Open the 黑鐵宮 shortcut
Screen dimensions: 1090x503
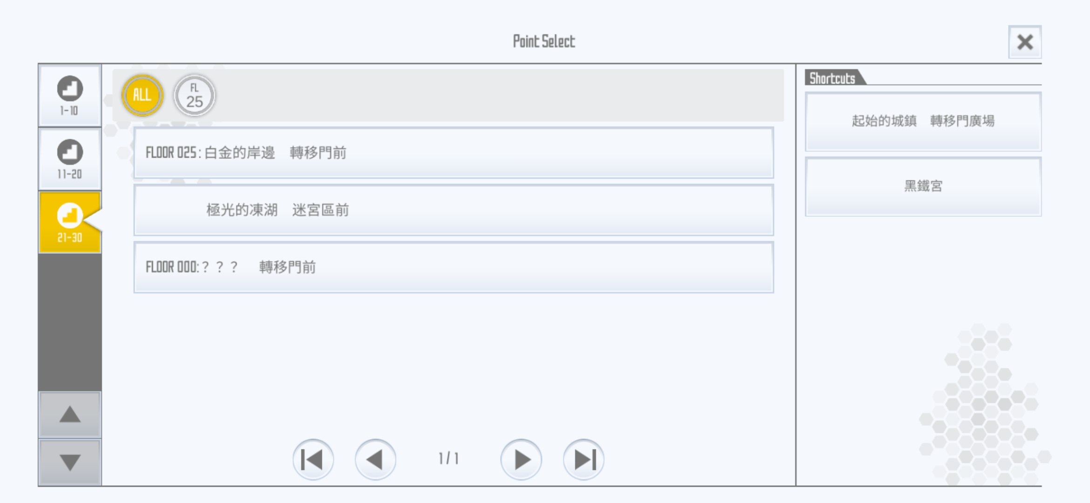(923, 186)
